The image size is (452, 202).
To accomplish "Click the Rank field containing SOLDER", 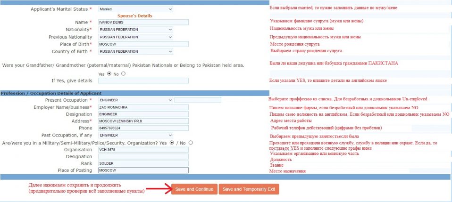I will (x=143, y=163).
